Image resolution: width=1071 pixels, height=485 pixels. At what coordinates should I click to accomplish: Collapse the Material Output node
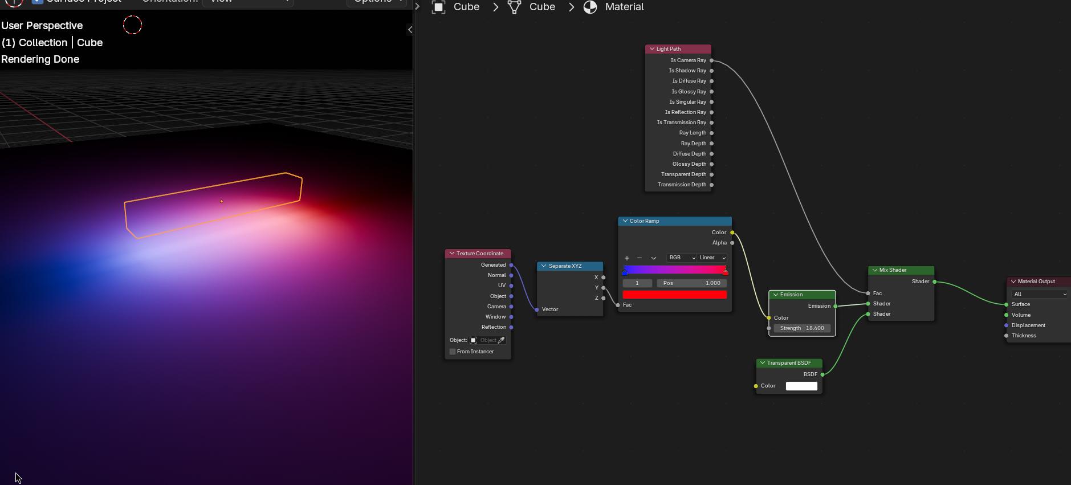point(1013,282)
